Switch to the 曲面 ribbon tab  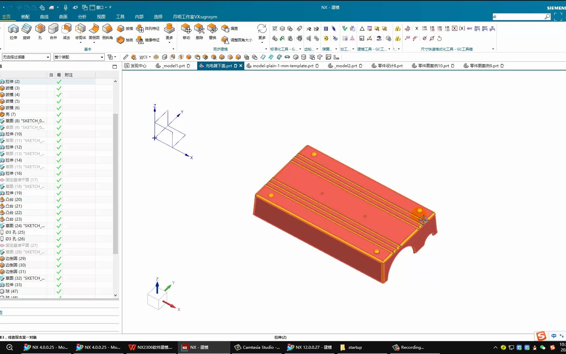coord(63,17)
